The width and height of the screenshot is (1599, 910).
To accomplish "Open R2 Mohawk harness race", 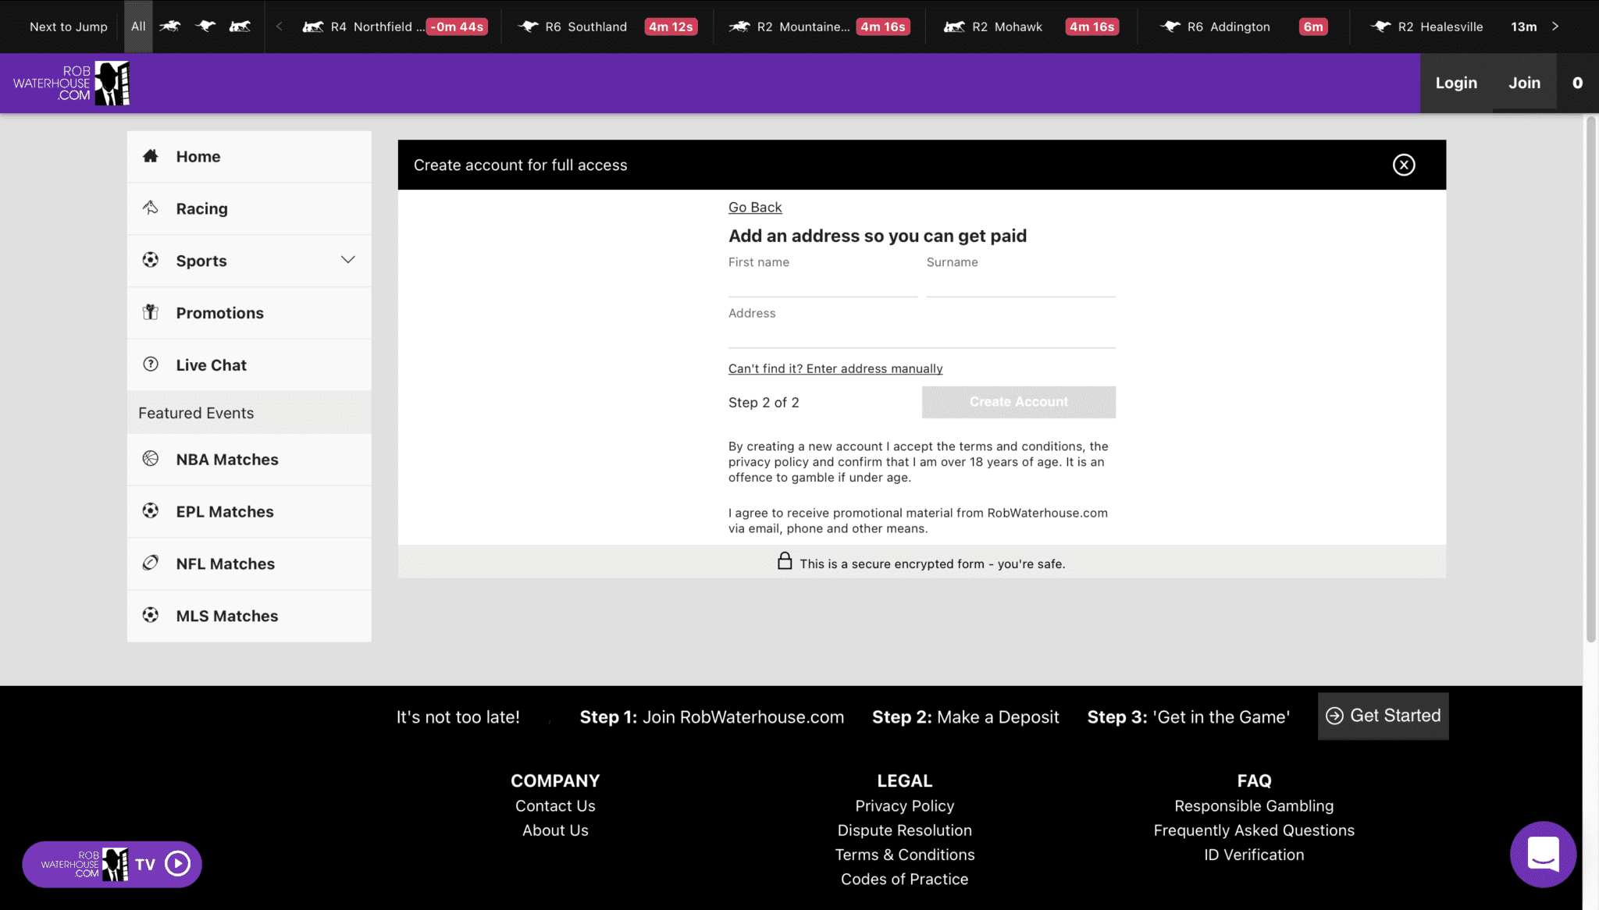I will coord(1031,27).
